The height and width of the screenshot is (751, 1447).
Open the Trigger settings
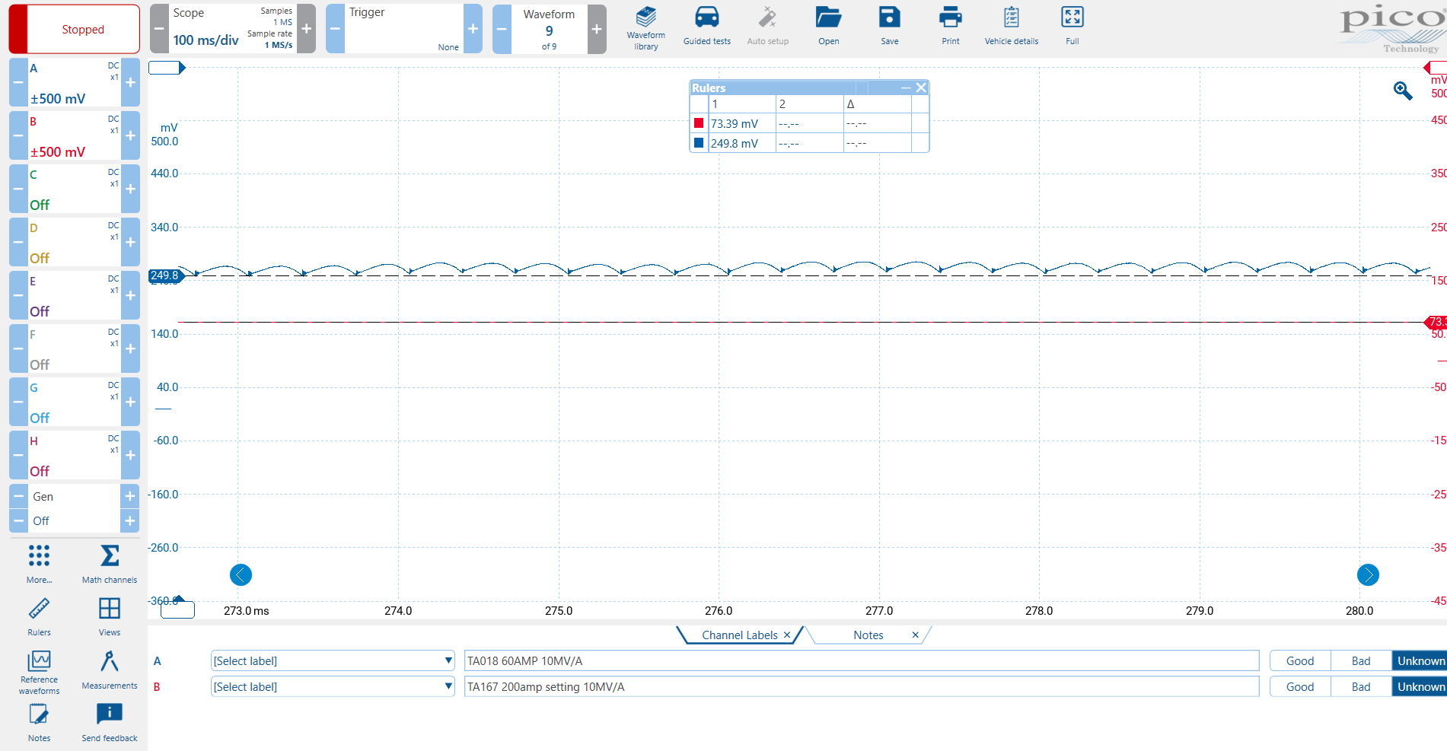point(404,29)
